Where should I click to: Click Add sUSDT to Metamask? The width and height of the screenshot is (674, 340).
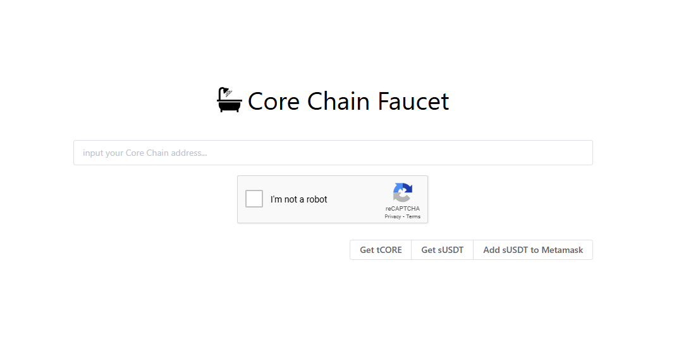[x=533, y=250]
